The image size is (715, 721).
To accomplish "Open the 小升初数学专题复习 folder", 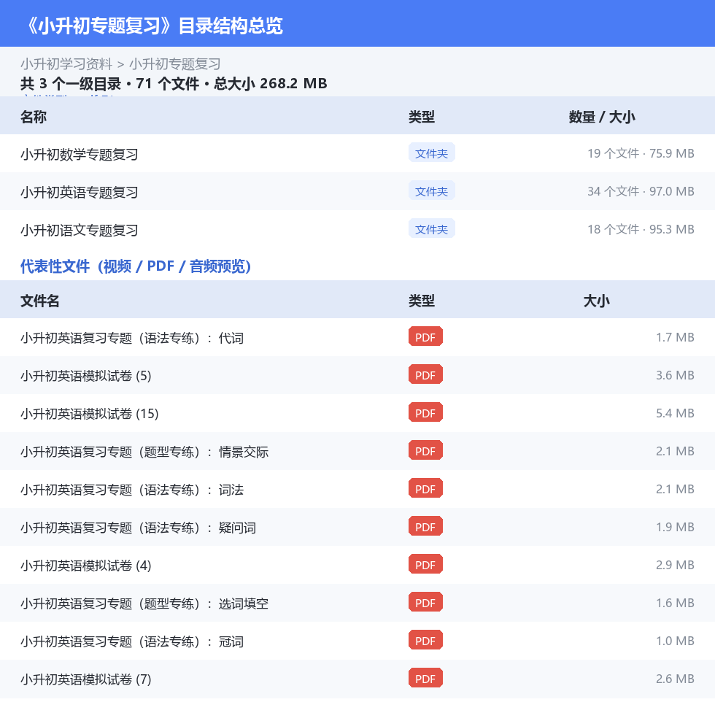I will [79, 154].
